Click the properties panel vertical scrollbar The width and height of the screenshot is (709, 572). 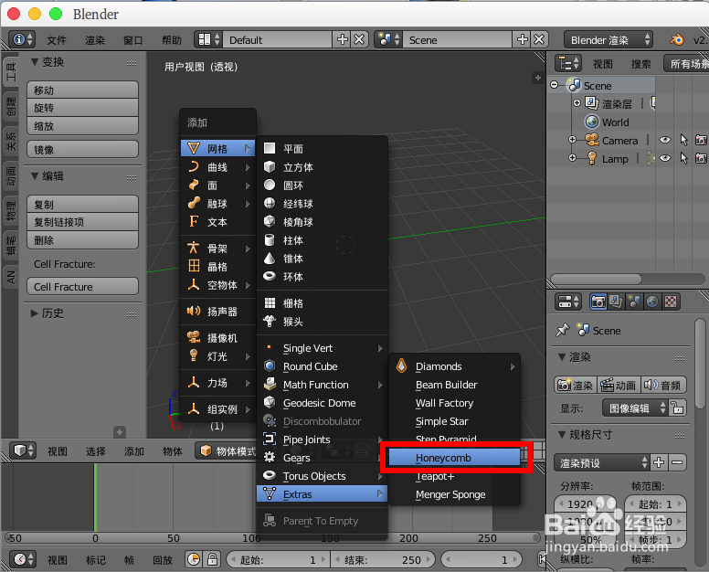[701, 364]
